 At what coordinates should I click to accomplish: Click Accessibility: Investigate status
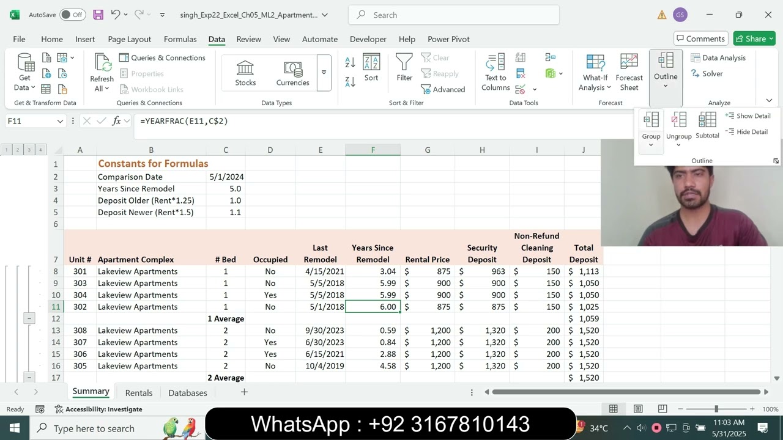pyautogui.click(x=98, y=409)
